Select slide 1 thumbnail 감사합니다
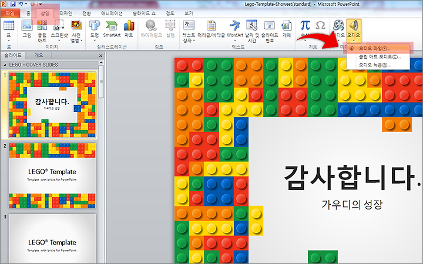The width and height of the screenshot is (423, 264). (x=52, y=105)
